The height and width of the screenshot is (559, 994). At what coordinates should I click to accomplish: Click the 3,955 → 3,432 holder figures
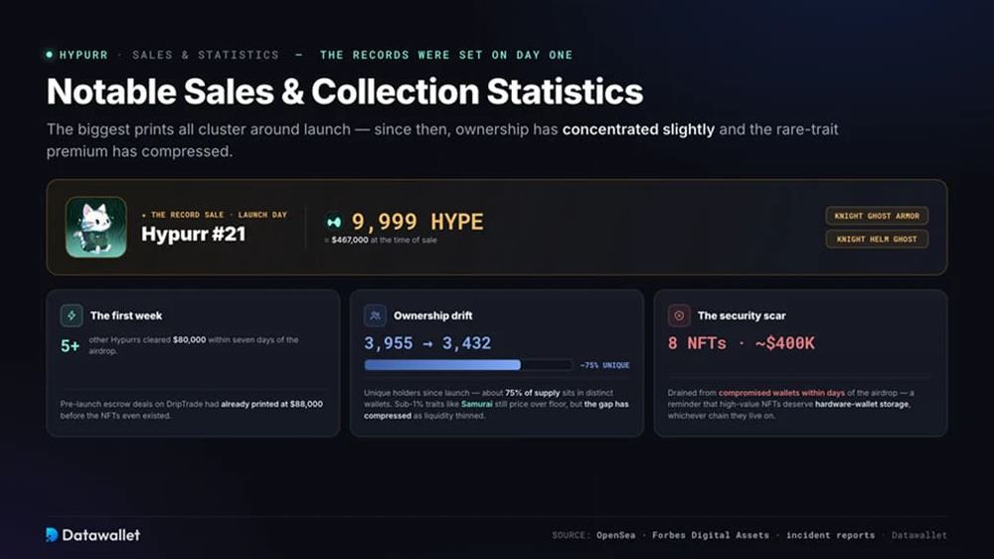427,343
